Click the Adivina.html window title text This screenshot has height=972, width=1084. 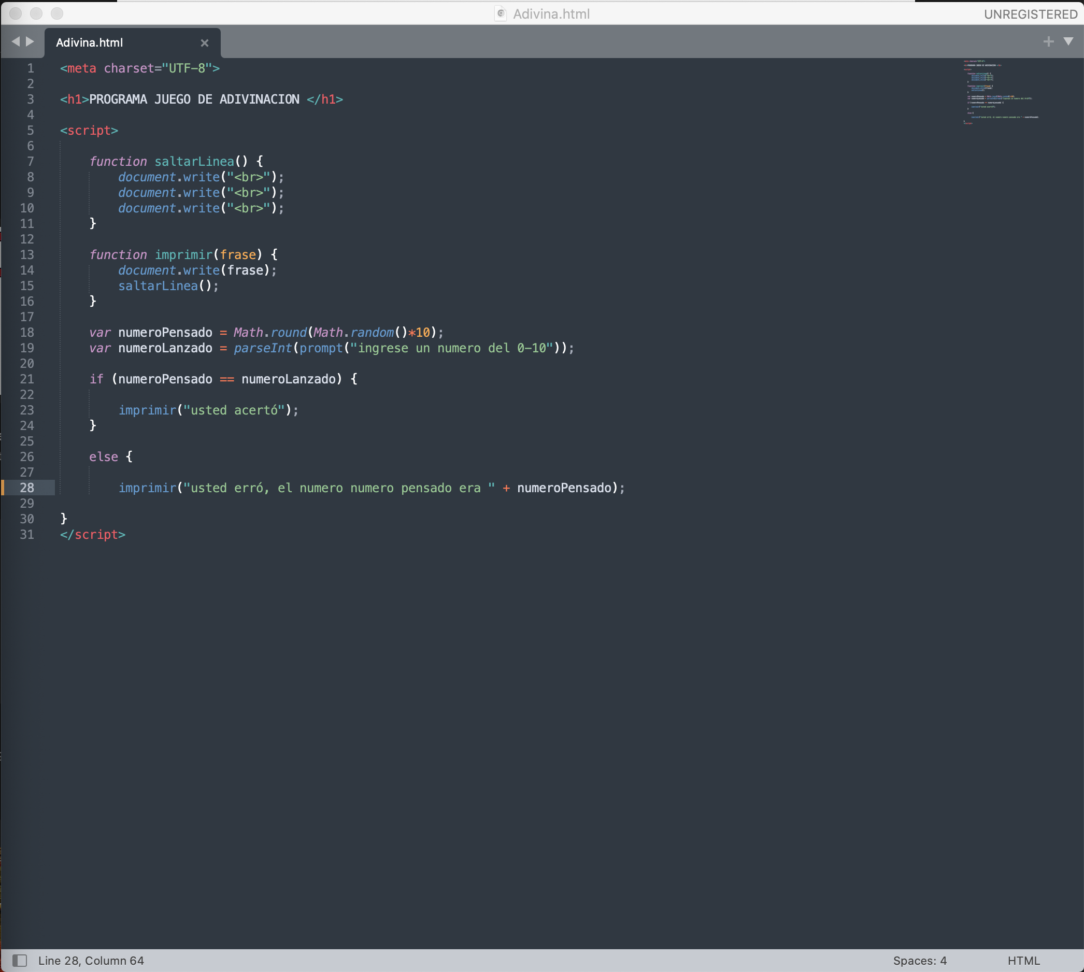point(551,14)
